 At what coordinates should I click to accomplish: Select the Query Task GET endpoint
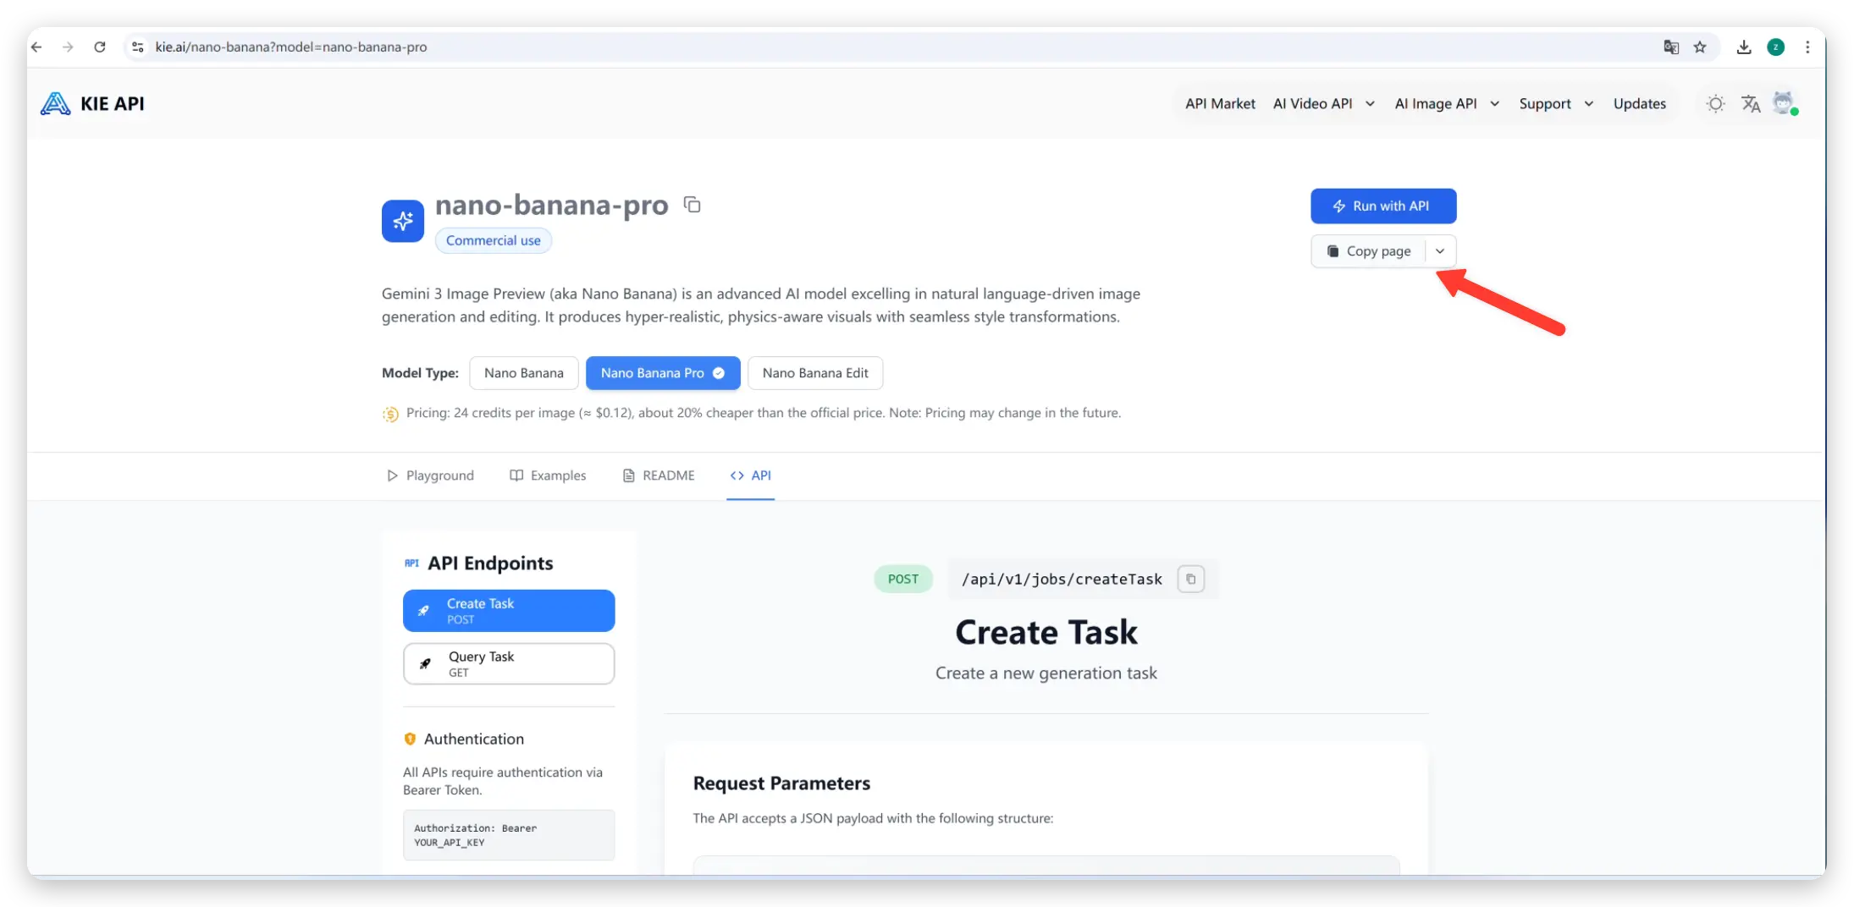(509, 664)
